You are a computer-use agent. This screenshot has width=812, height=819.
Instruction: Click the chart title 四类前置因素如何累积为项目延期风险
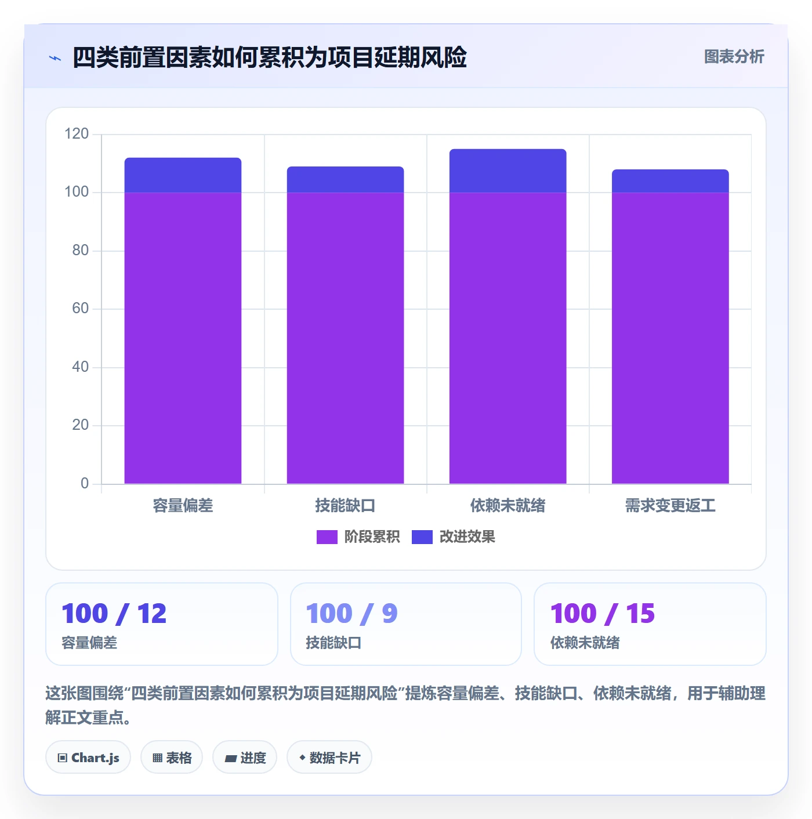point(270,57)
